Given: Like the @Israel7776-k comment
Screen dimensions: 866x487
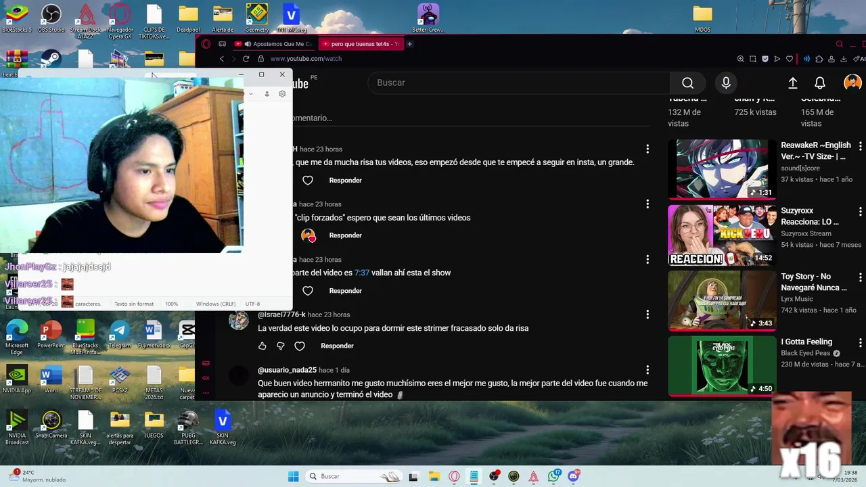Looking at the screenshot, I should coord(263,346).
